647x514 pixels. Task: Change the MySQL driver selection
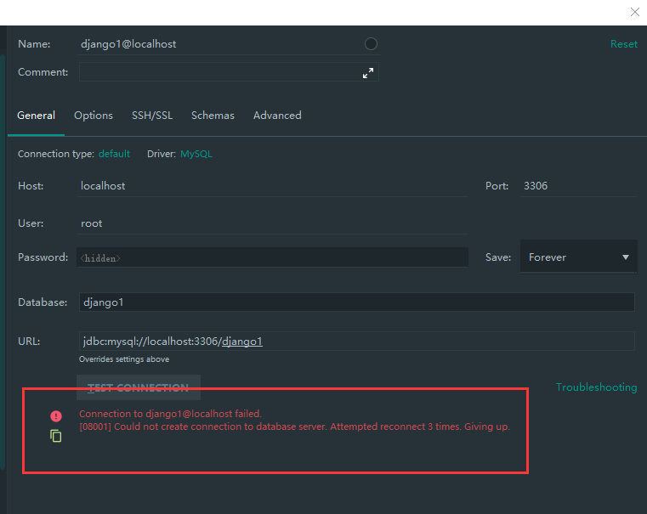pos(196,154)
